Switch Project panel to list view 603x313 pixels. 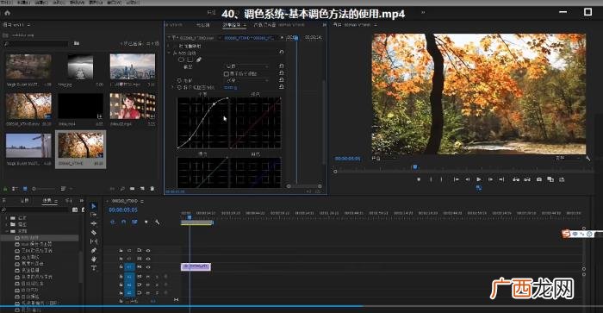pyautogui.click(x=15, y=189)
